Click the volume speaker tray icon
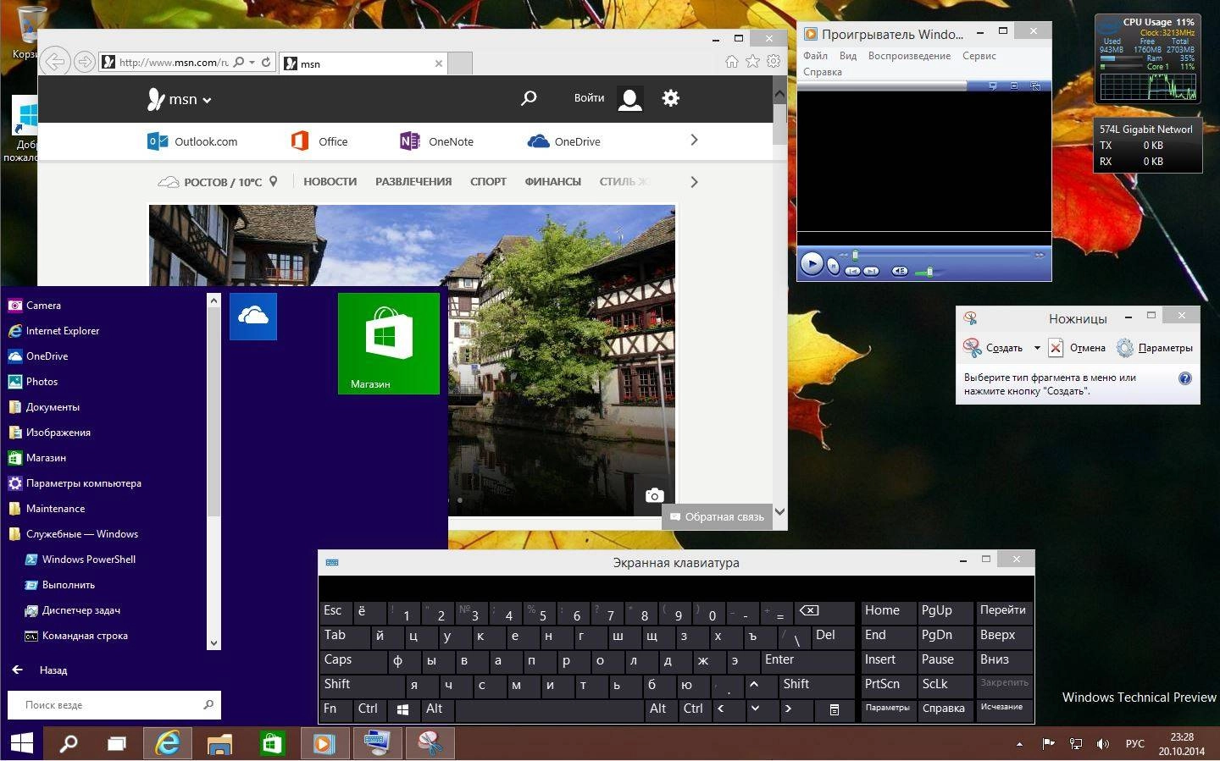This screenshot has width=1220, height=761. [1102, 744]
